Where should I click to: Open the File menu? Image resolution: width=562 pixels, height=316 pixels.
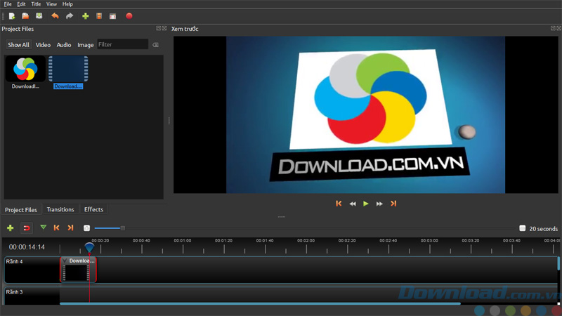[8, 4]
